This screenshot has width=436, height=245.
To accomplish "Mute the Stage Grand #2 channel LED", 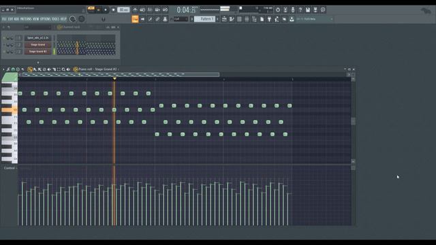I will click(4, 52).
